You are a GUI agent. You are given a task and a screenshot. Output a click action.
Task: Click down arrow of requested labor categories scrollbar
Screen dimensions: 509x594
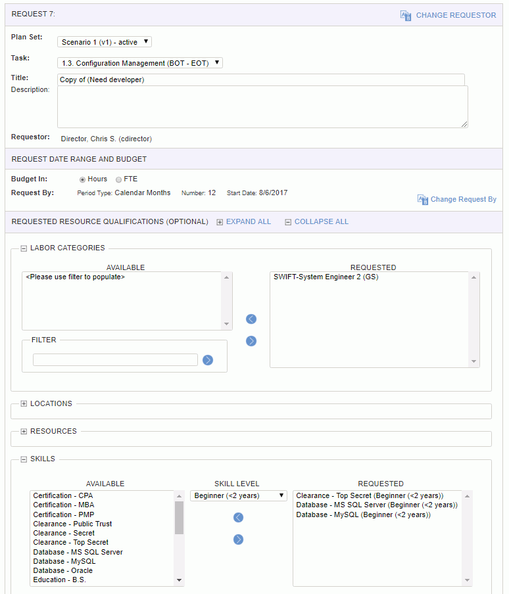pyautogui.click(x=473, y=361)
